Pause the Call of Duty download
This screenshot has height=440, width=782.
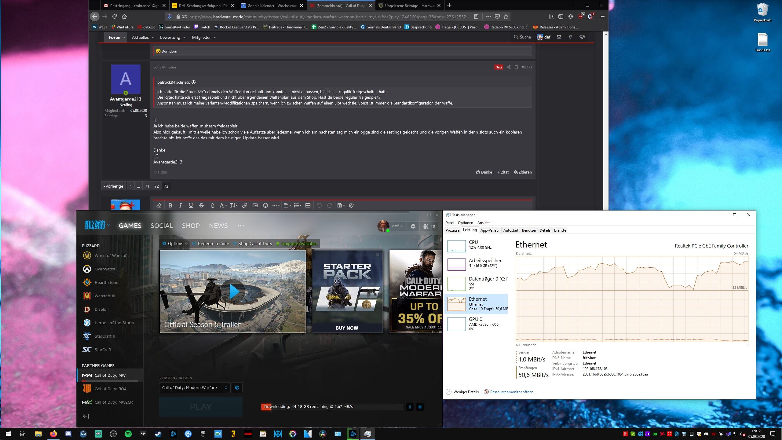(x=410, y=407)
